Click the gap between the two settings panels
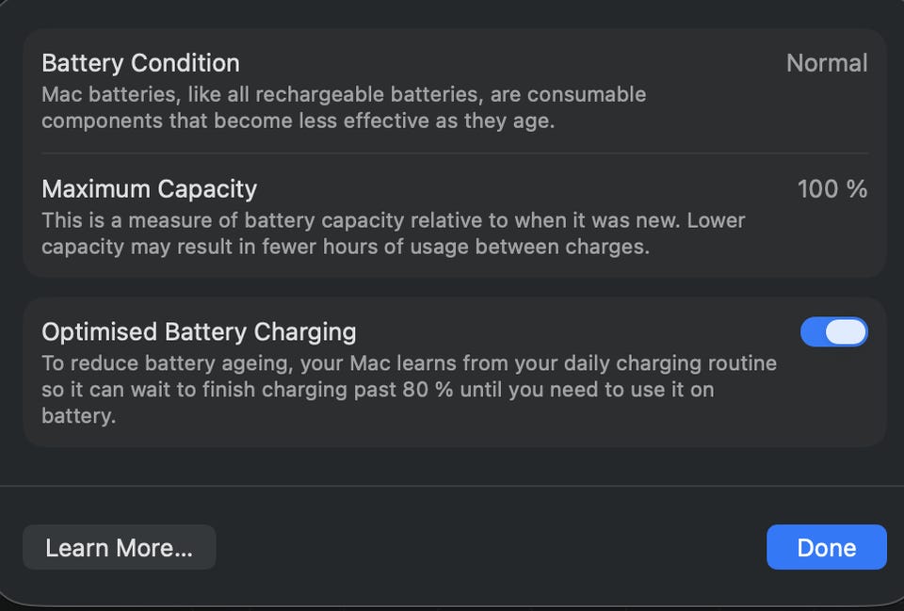Viewport: 904px width, 611px height. (454, 288)
